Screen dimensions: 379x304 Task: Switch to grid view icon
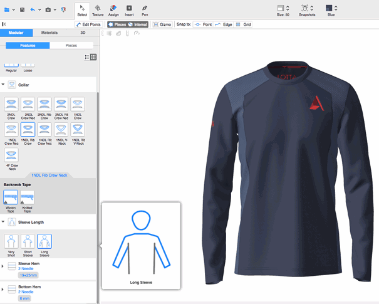click(93, 57)
